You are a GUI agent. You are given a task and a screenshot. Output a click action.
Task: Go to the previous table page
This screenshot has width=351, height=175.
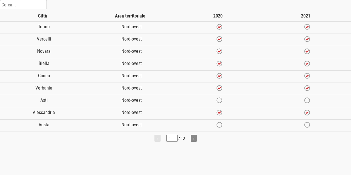[157, 138]
